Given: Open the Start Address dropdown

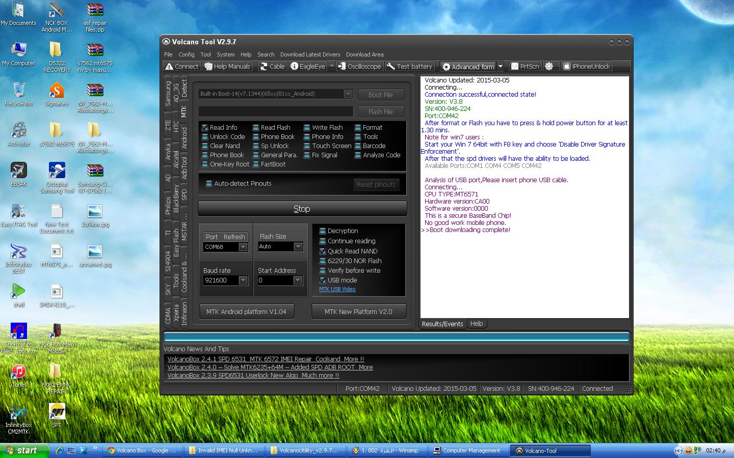Looking at the screenshot, I should pyautogui.click(x=298, y=280).
